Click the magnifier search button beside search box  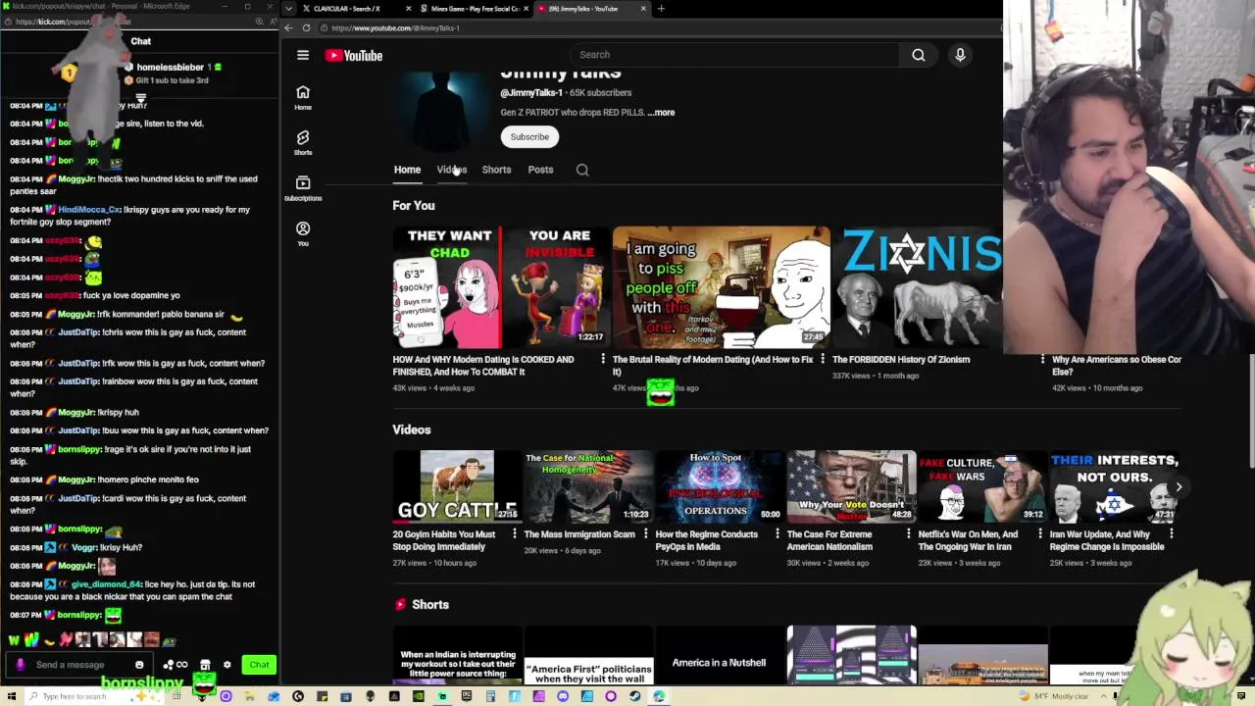[919, 55]
